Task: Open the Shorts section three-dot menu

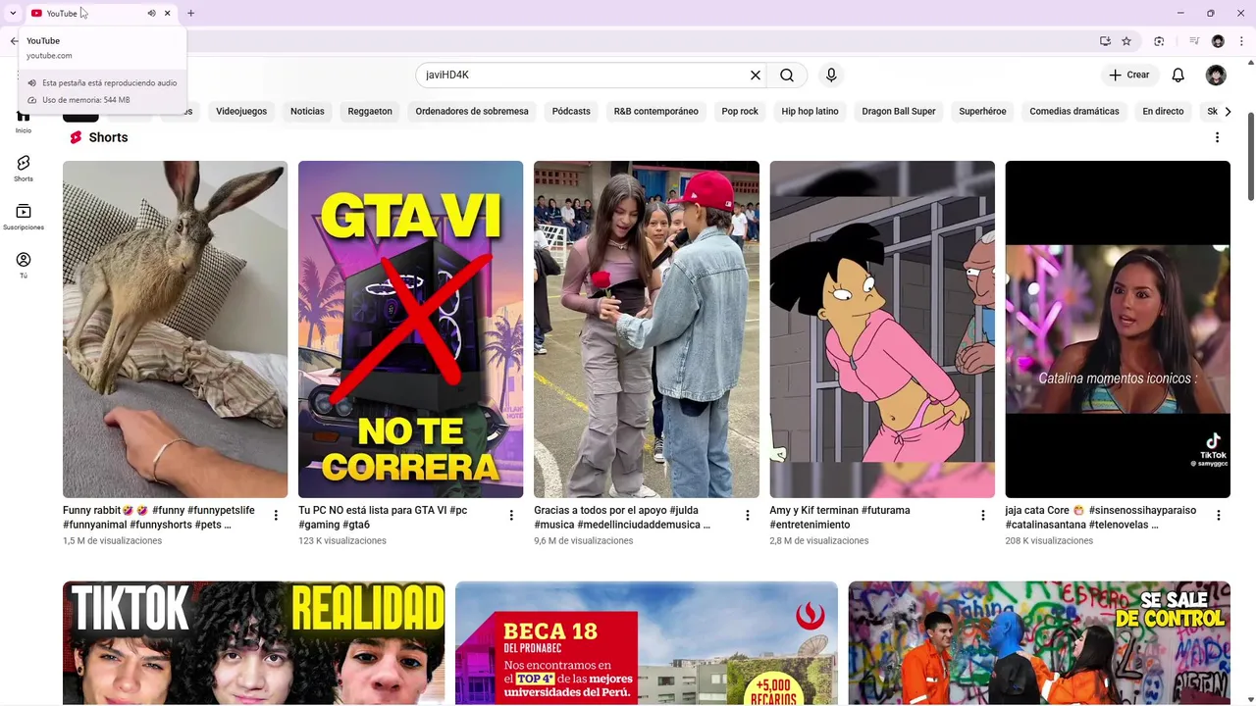Action: [1217, 137]
